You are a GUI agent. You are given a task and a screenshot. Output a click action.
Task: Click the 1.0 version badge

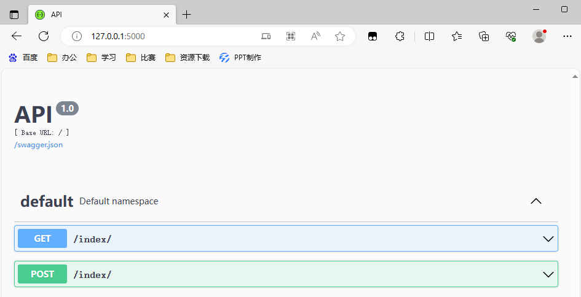tap(68, 109)
